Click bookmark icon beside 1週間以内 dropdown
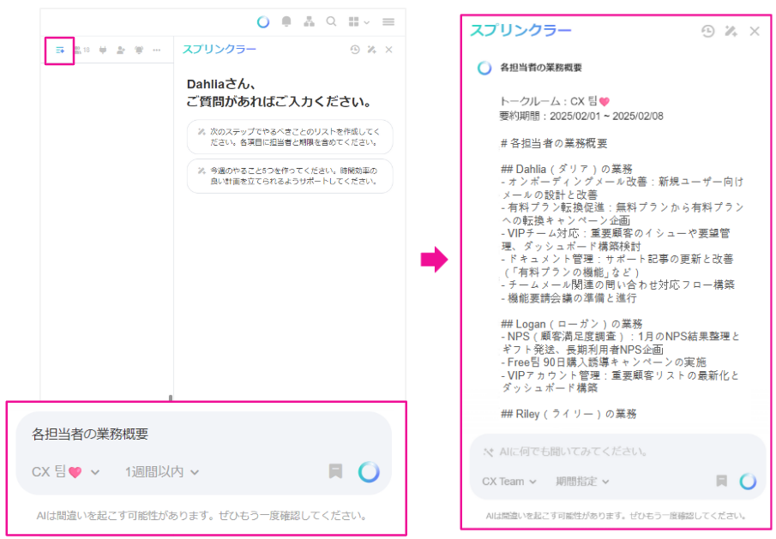This screenshot has height=539, width=776. point(335,471)
